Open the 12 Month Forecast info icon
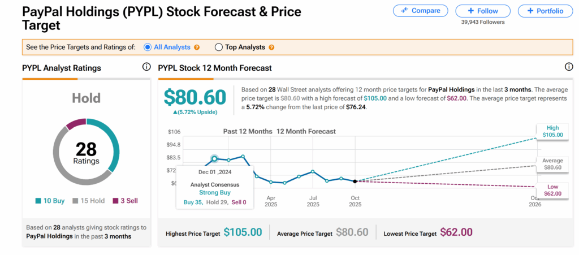Screen dimensions: 579x255 point(569,67)
